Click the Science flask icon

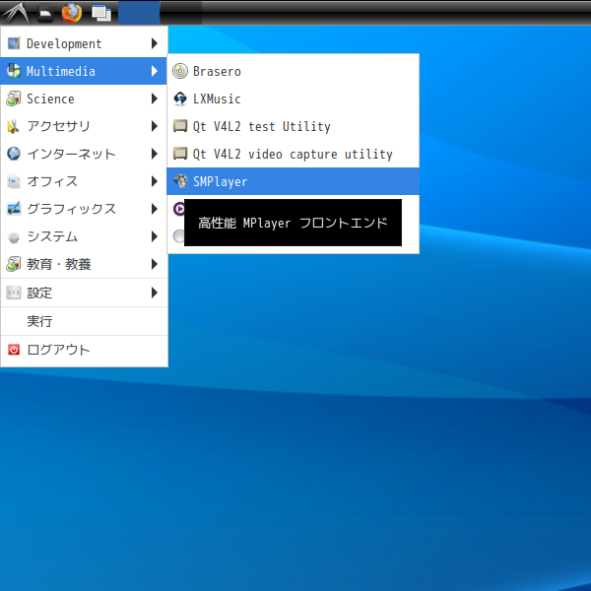14,98
